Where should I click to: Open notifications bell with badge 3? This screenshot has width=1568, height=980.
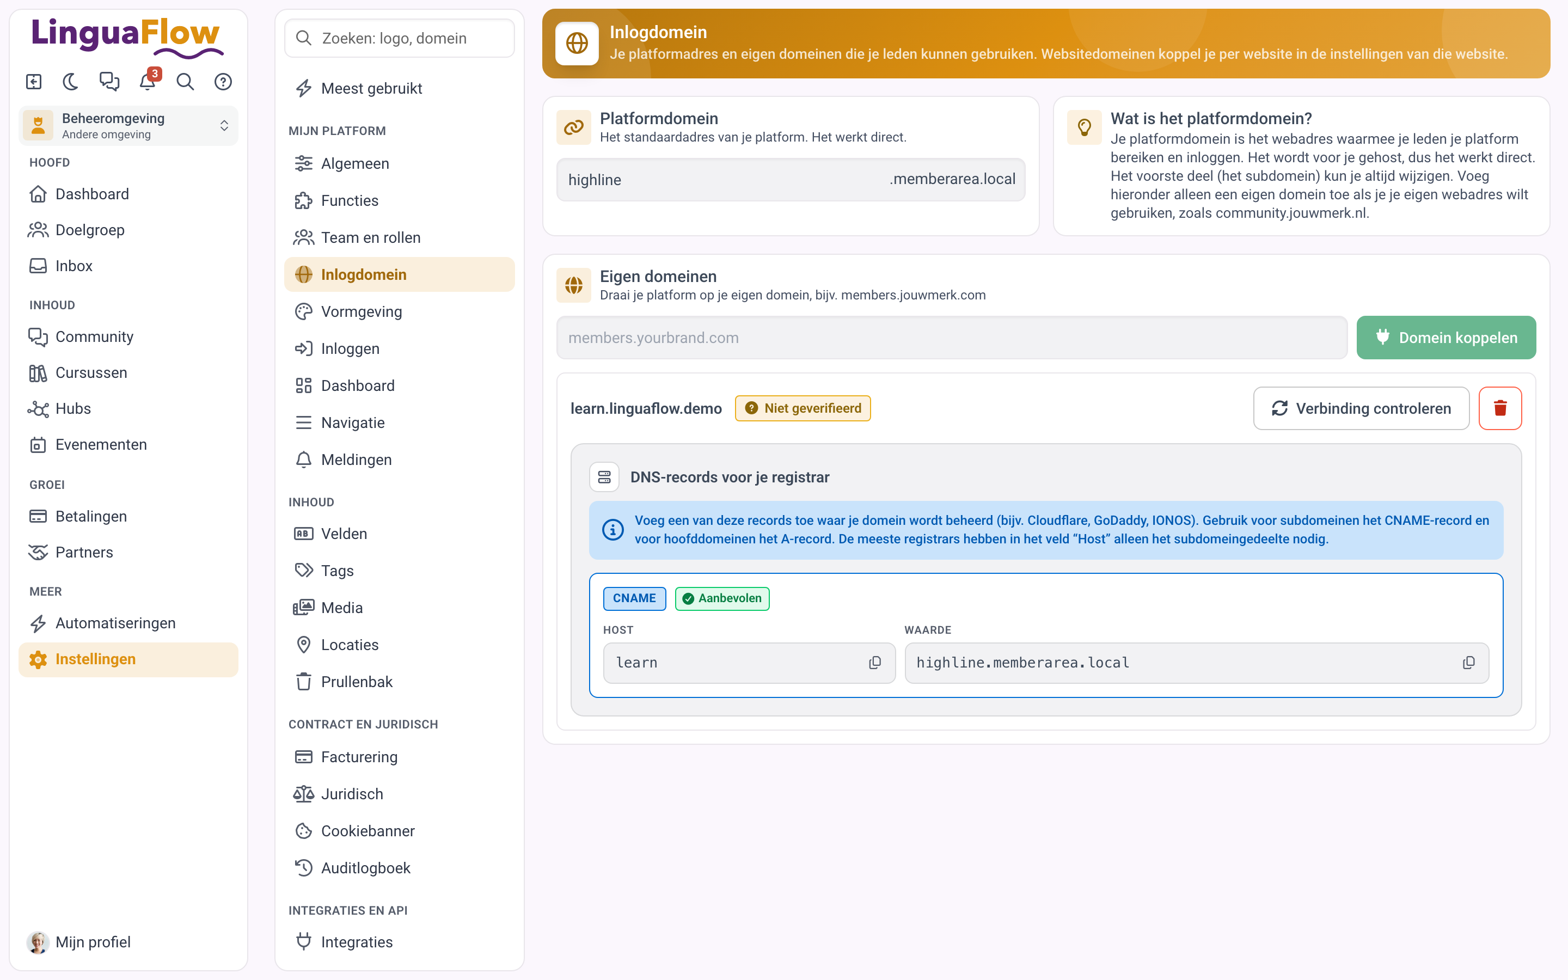click(148, 82)
